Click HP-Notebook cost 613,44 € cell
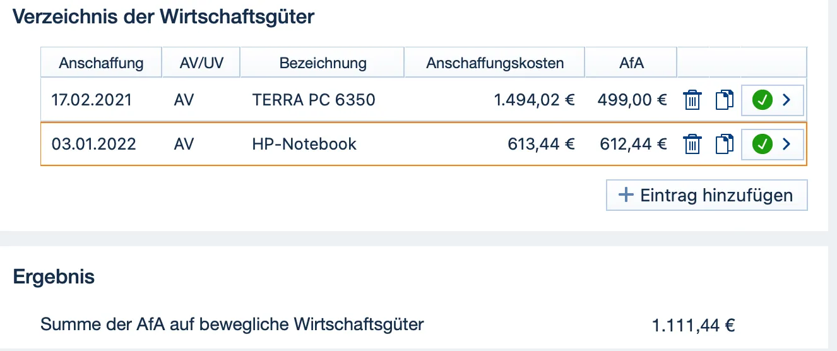 pos(541,145)
